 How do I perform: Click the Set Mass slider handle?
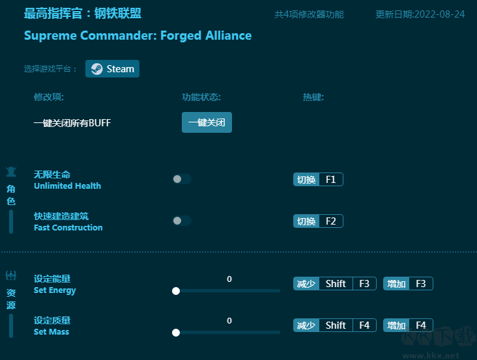tap(176, 333)
